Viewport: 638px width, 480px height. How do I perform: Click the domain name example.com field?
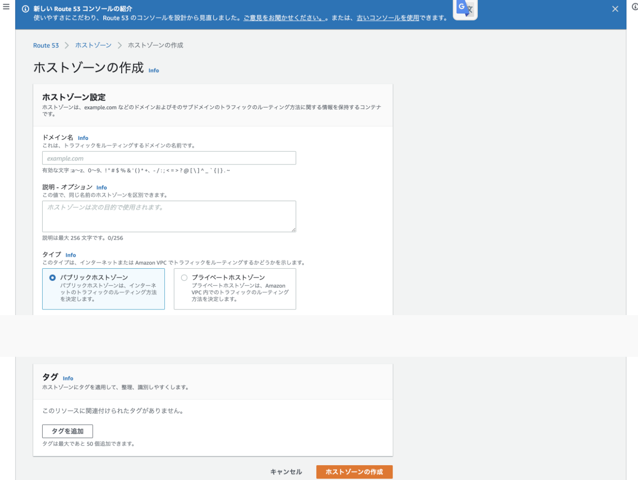(x=169, y=158)
